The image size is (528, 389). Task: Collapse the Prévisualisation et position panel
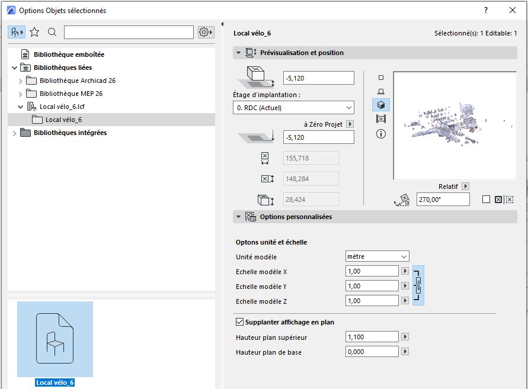[238, 53]
